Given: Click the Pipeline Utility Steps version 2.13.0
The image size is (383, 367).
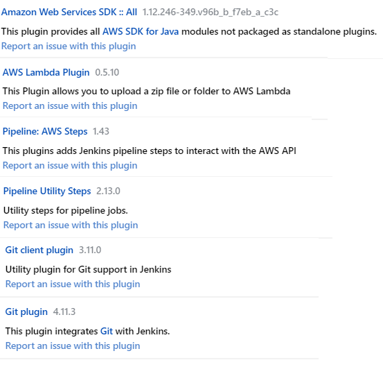Looking at the screenshot, I should pos(108,191).
